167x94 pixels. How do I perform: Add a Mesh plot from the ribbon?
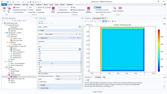pos(39,10)
